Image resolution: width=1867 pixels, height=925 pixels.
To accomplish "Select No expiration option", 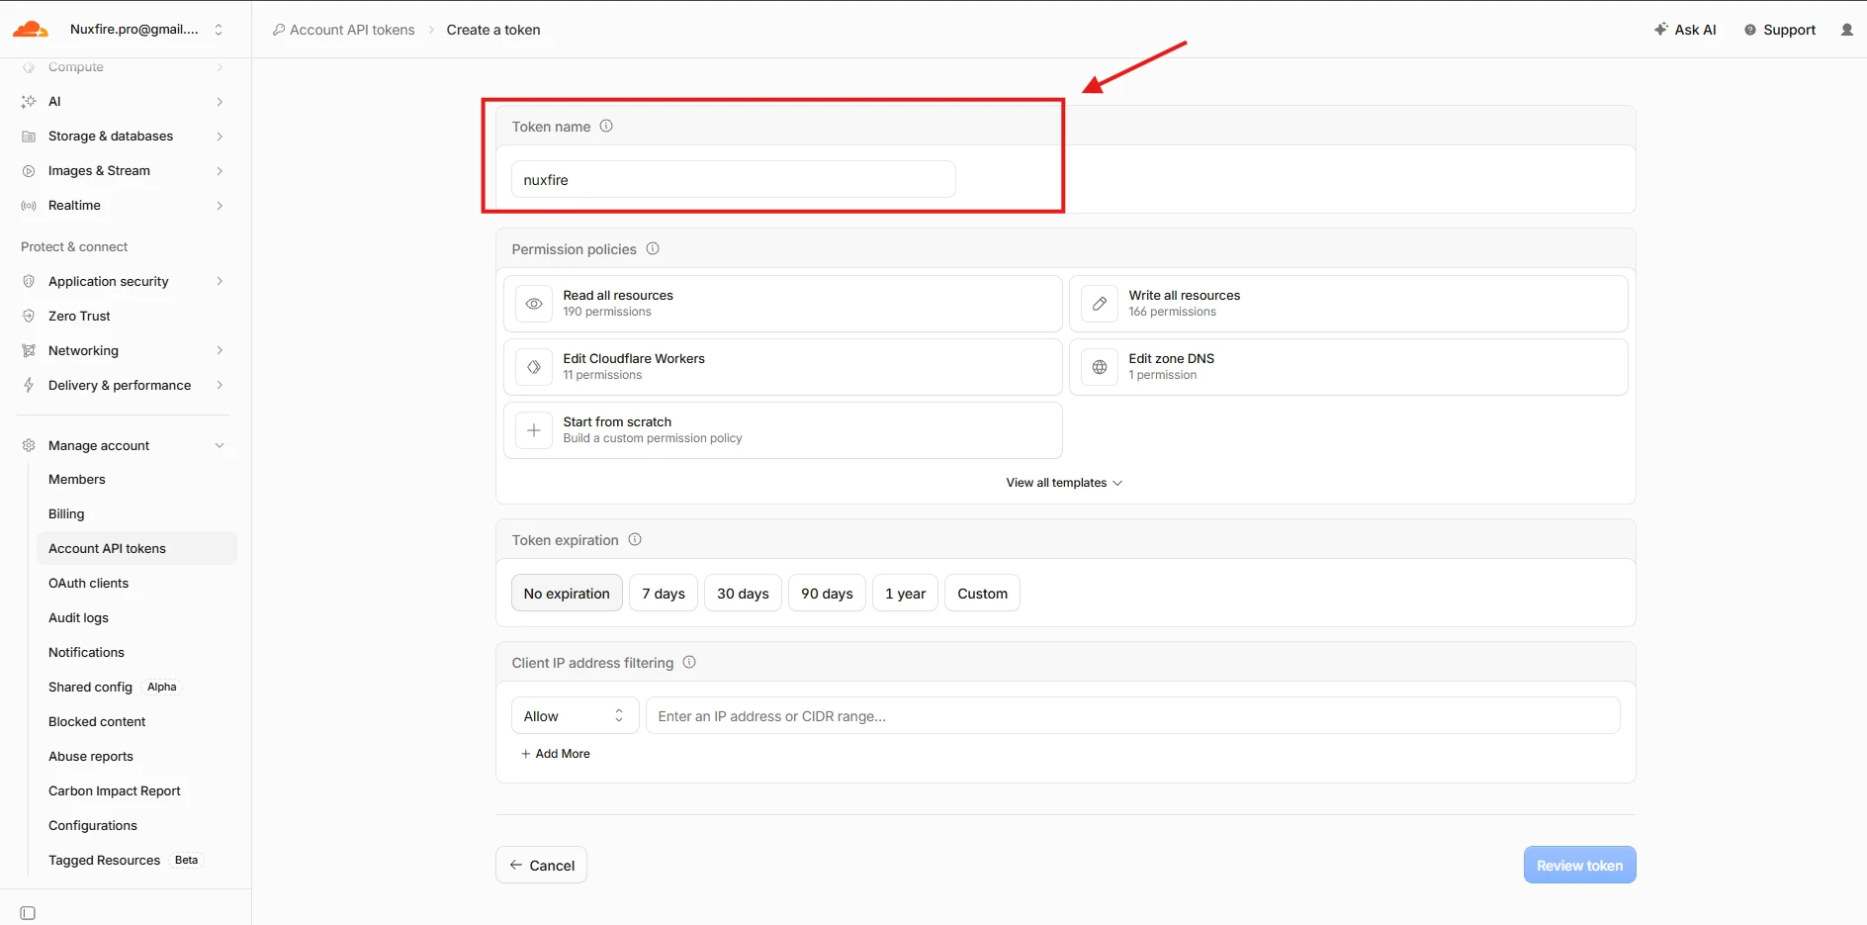I will [567, 594].
